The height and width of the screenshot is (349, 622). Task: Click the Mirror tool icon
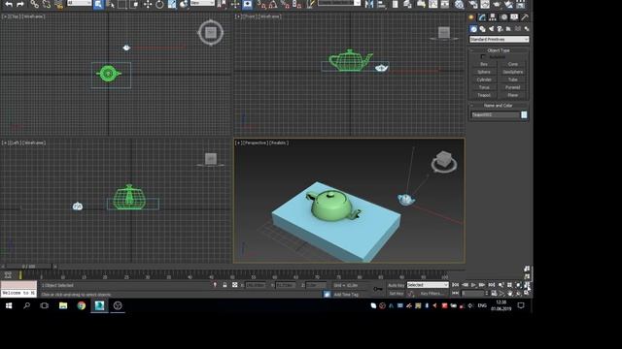click(369, 4)
